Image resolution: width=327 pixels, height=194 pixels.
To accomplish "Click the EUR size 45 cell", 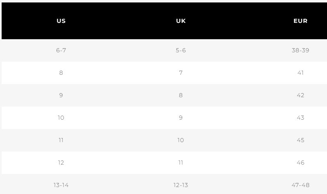I will tap(300, 140).
